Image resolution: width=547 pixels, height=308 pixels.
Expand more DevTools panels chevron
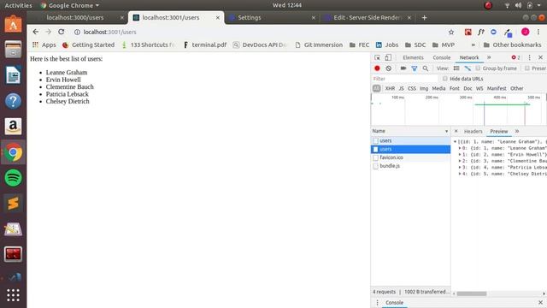489,57
